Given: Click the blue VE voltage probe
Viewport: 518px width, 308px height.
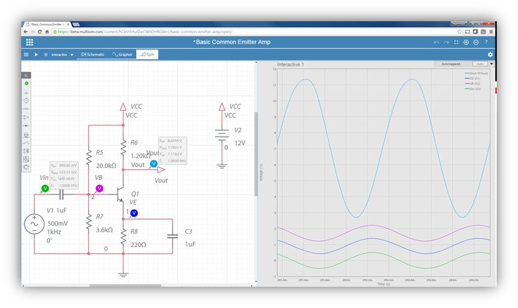Looking at the screenshot, I should pos(133,213).
